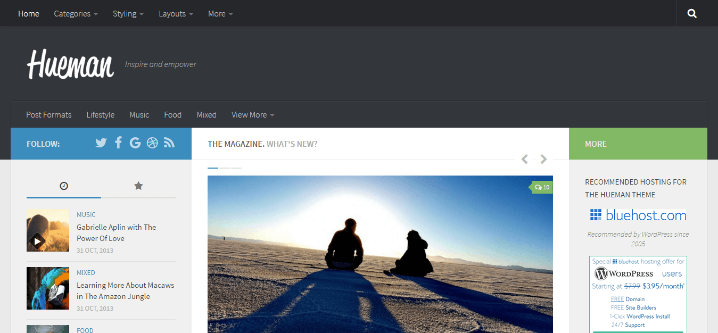Expand the Categories dropdown menu
This screenshot has width=718, height=333.
pos(76,14)
